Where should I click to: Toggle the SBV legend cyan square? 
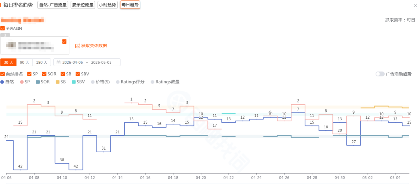(x=74, y=82)
